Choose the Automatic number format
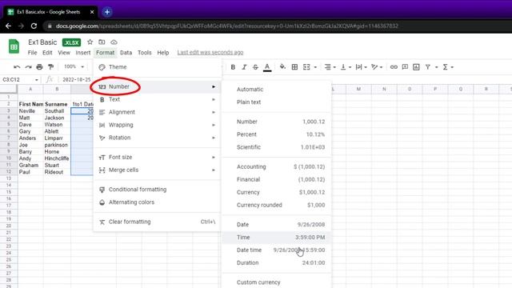This screenshot has width=512, height=288. coord(277,89)
